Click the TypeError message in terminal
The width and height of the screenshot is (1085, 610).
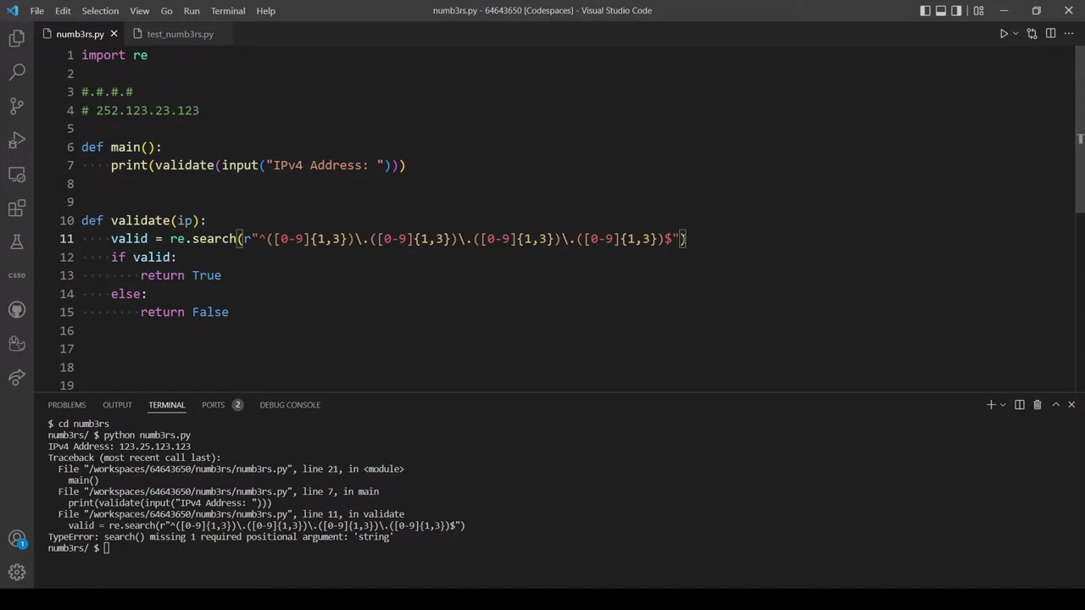(220, 537)
